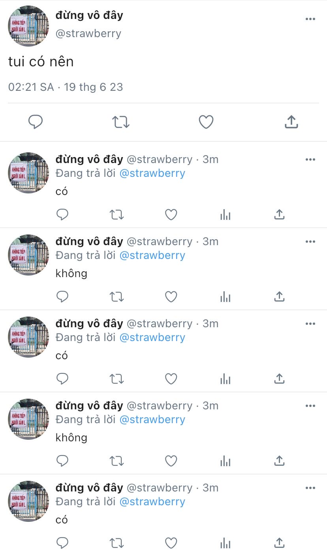Open the main tweet author's profile picture
This screenshot has height=555, width=327.
28,26
